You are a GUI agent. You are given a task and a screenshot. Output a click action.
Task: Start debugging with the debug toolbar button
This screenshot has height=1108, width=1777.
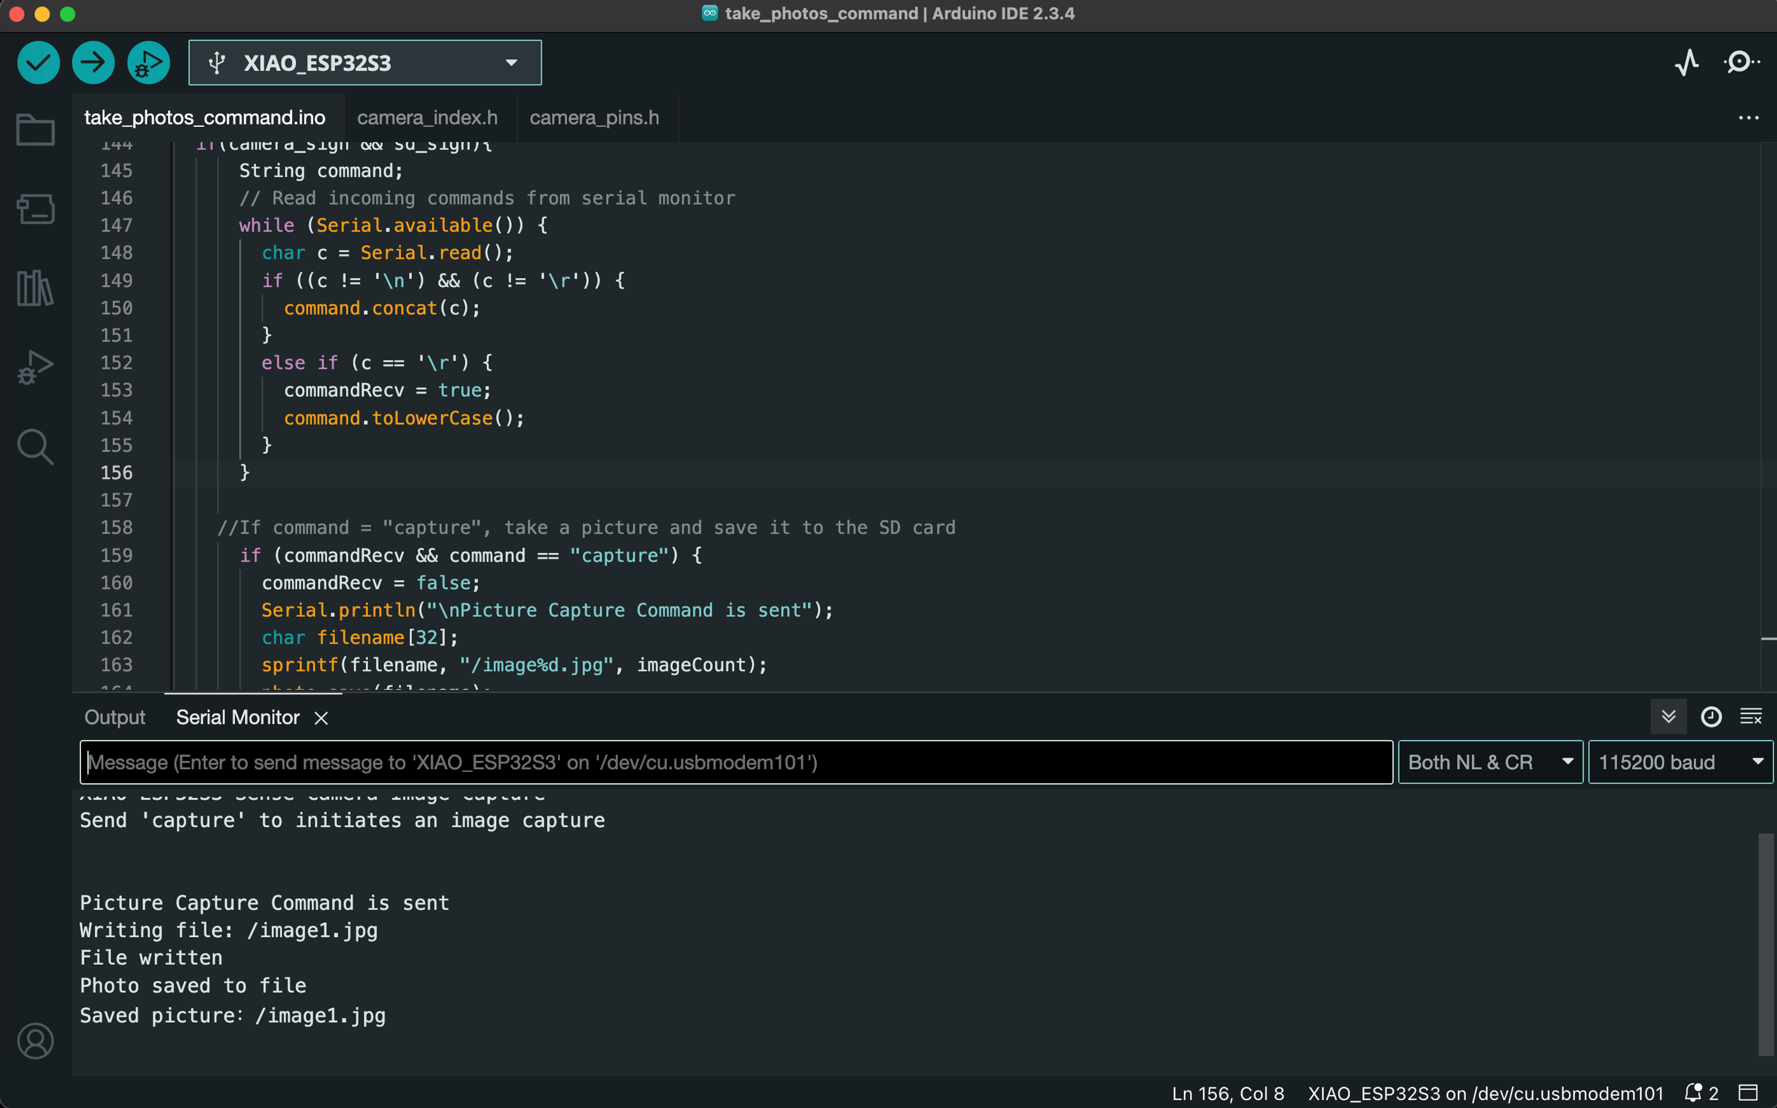click(148, 62)
